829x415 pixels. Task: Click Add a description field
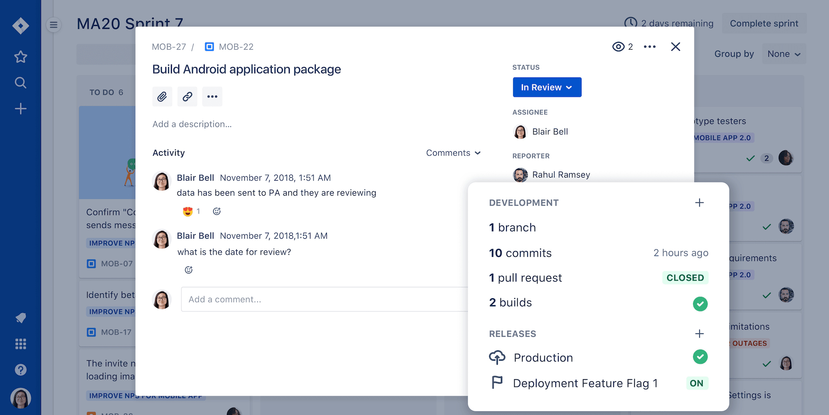click(x=192, y=124)
